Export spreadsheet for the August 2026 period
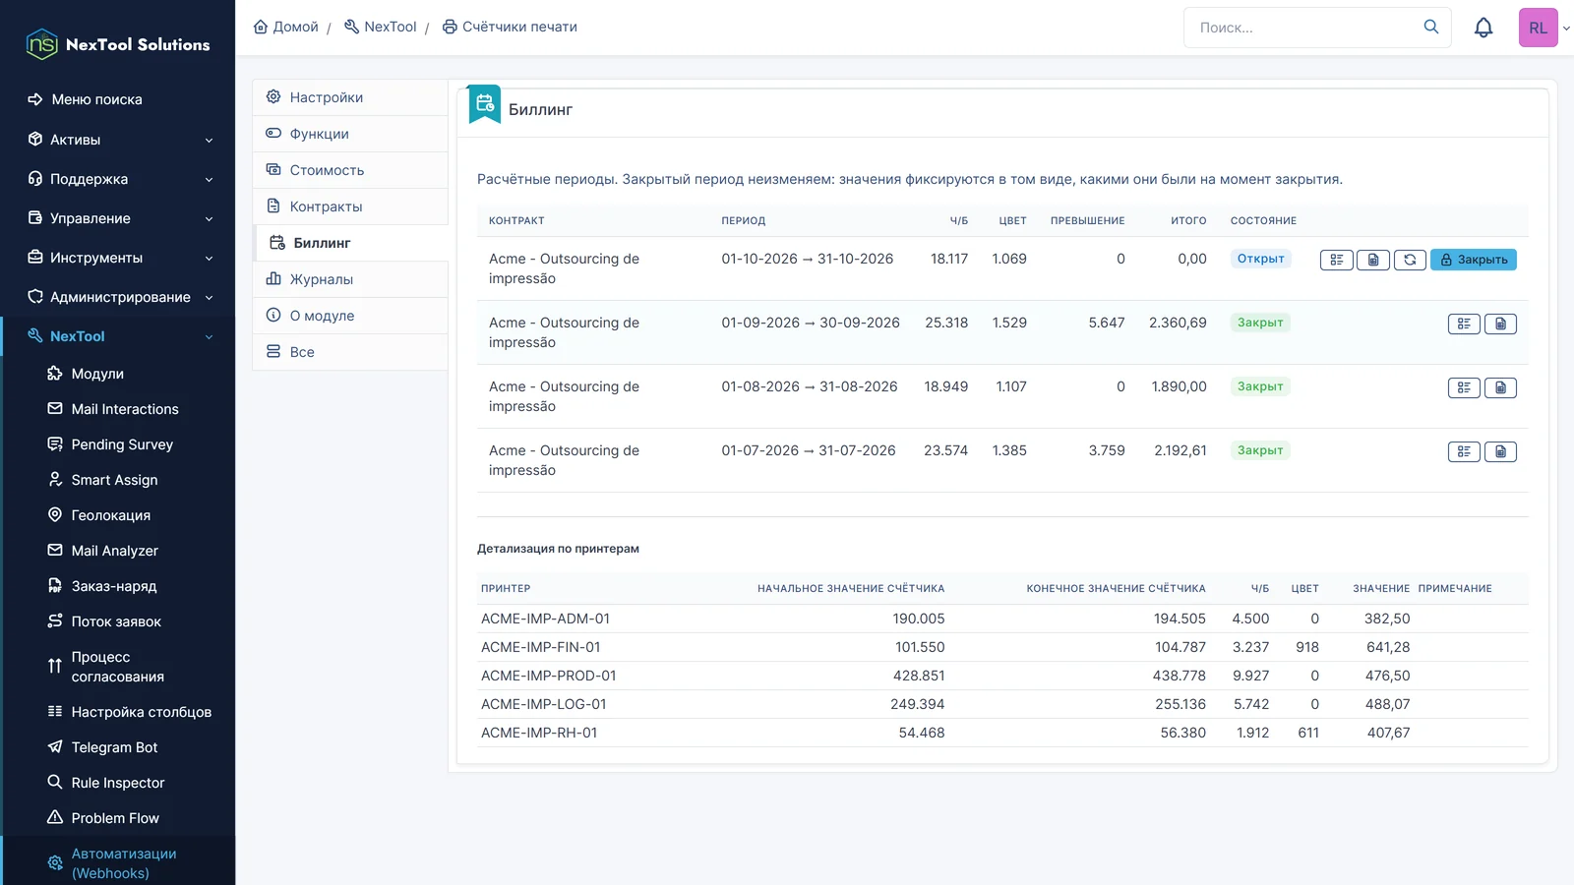The height and width of the screenshot is (885, 1574). pyautogui.click(x=1500, y=387)
